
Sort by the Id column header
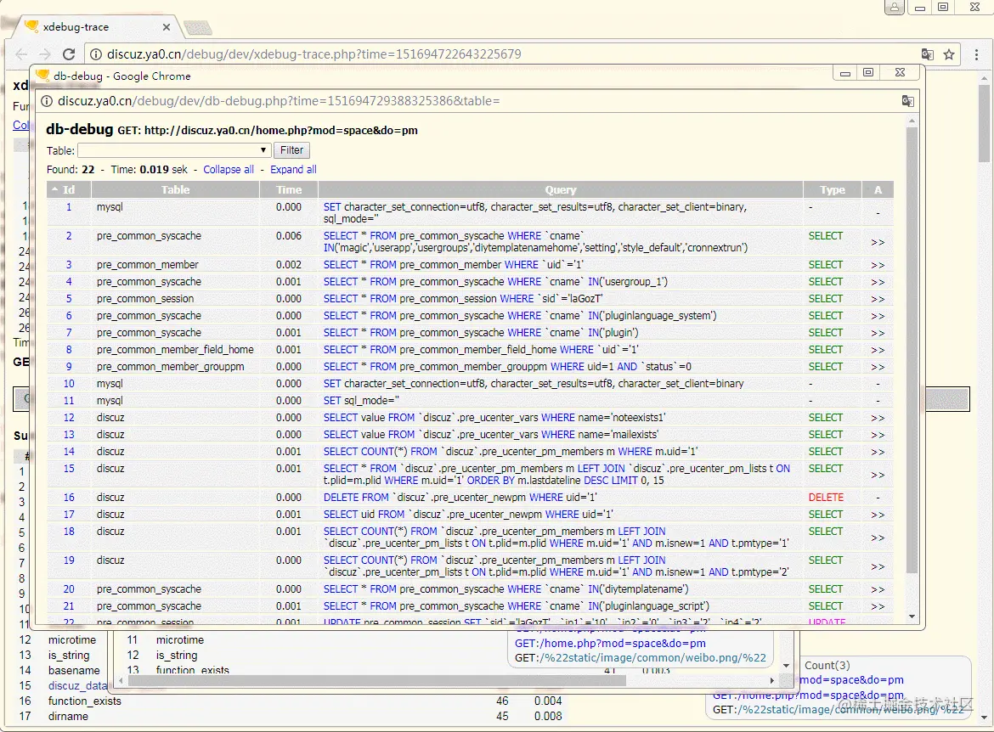click(69, 190)
